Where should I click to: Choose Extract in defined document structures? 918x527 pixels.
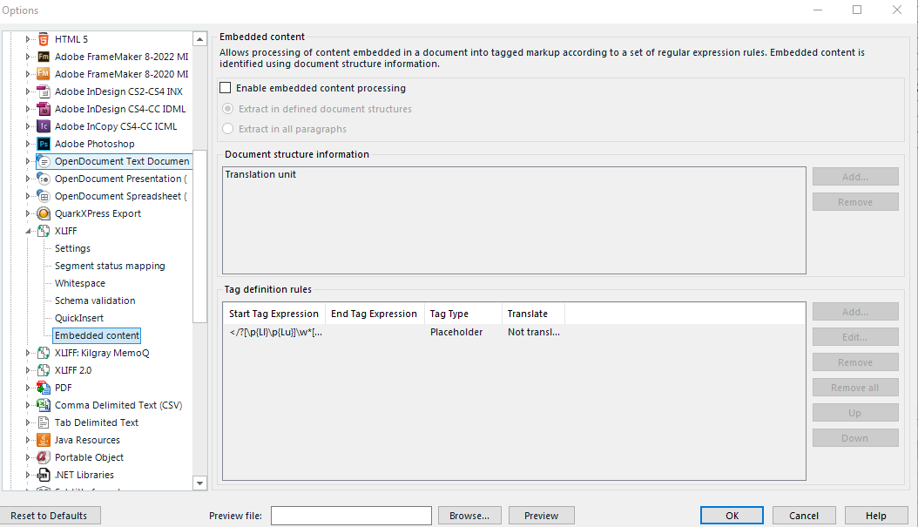[x=228, y=108]
